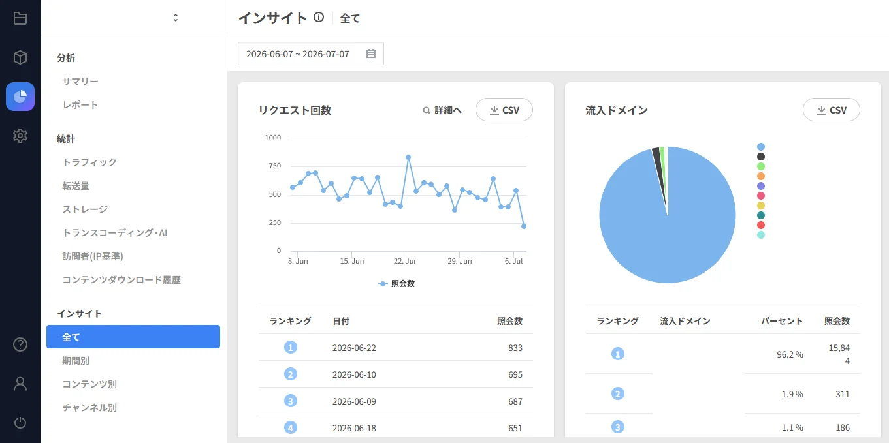Click the 1.9 % percent value
The image size is (889, 443).
(792, 394)
